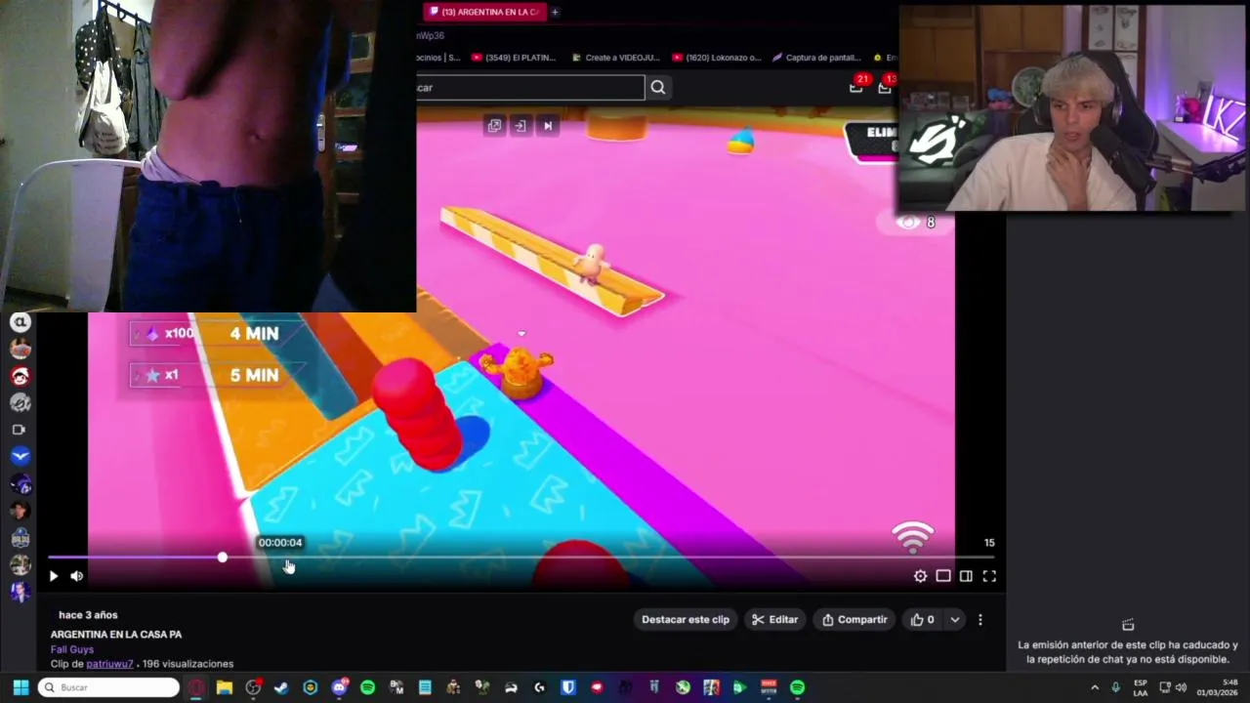Toggle side-by-side view icon in player
The width and height of the screenshot is (1250, 703).
(x=966, y=576)
